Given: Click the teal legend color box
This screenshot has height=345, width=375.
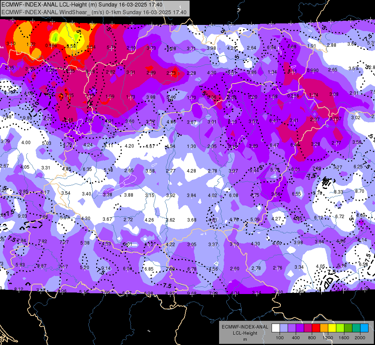Looking at the screenshot, I should 356,328.
